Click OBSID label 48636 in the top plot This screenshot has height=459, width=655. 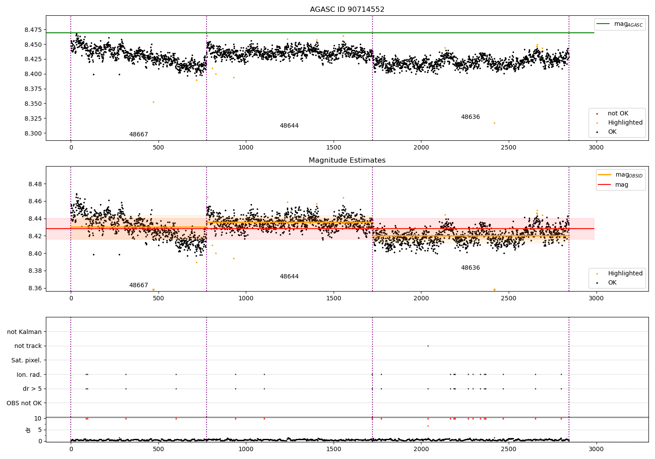[470, 117]
